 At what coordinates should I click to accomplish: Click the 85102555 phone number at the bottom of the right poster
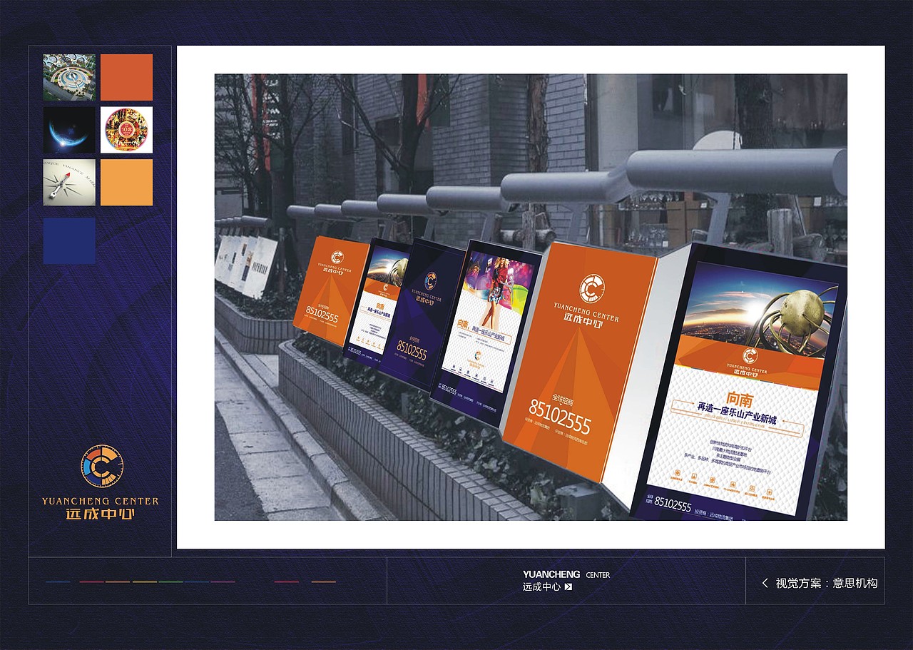coord(673,503)
